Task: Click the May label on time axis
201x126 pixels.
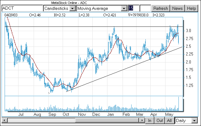Action: (x=169, y=114)
